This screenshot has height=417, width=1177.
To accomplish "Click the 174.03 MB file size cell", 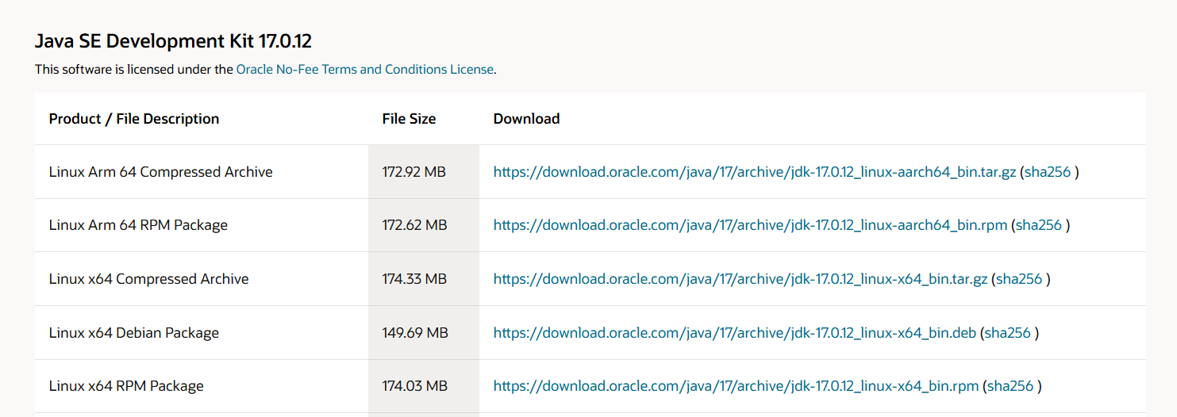I will tap(424, 386).
